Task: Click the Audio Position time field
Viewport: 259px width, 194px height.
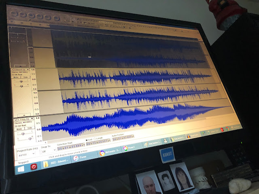Action: tap(123, 138)
